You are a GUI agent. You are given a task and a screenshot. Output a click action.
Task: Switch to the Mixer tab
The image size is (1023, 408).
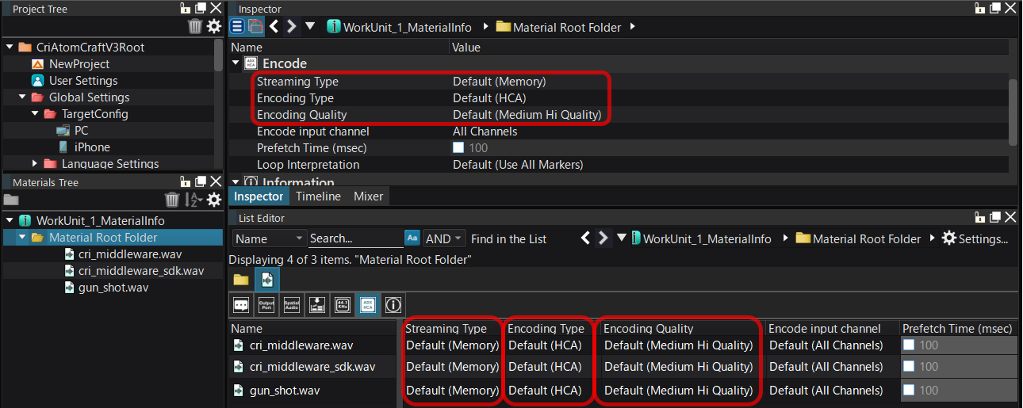click(x=368, y=196)
